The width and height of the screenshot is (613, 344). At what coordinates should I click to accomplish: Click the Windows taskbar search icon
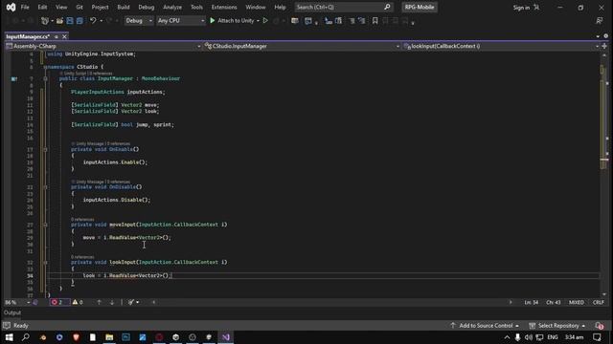coord(26,337)
